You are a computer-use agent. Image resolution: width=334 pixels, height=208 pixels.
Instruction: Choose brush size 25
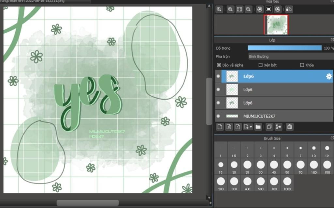pos(247,165)
